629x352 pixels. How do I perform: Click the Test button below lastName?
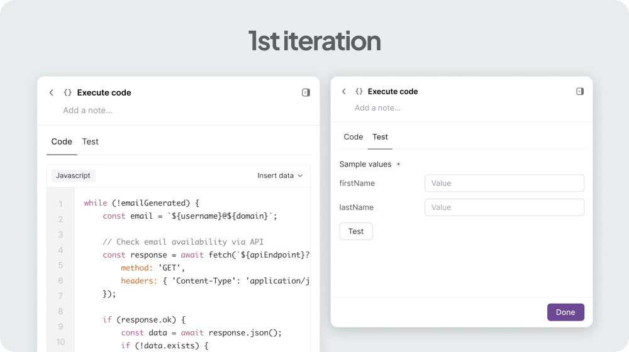pyautogui.click(x=356, y=231)
